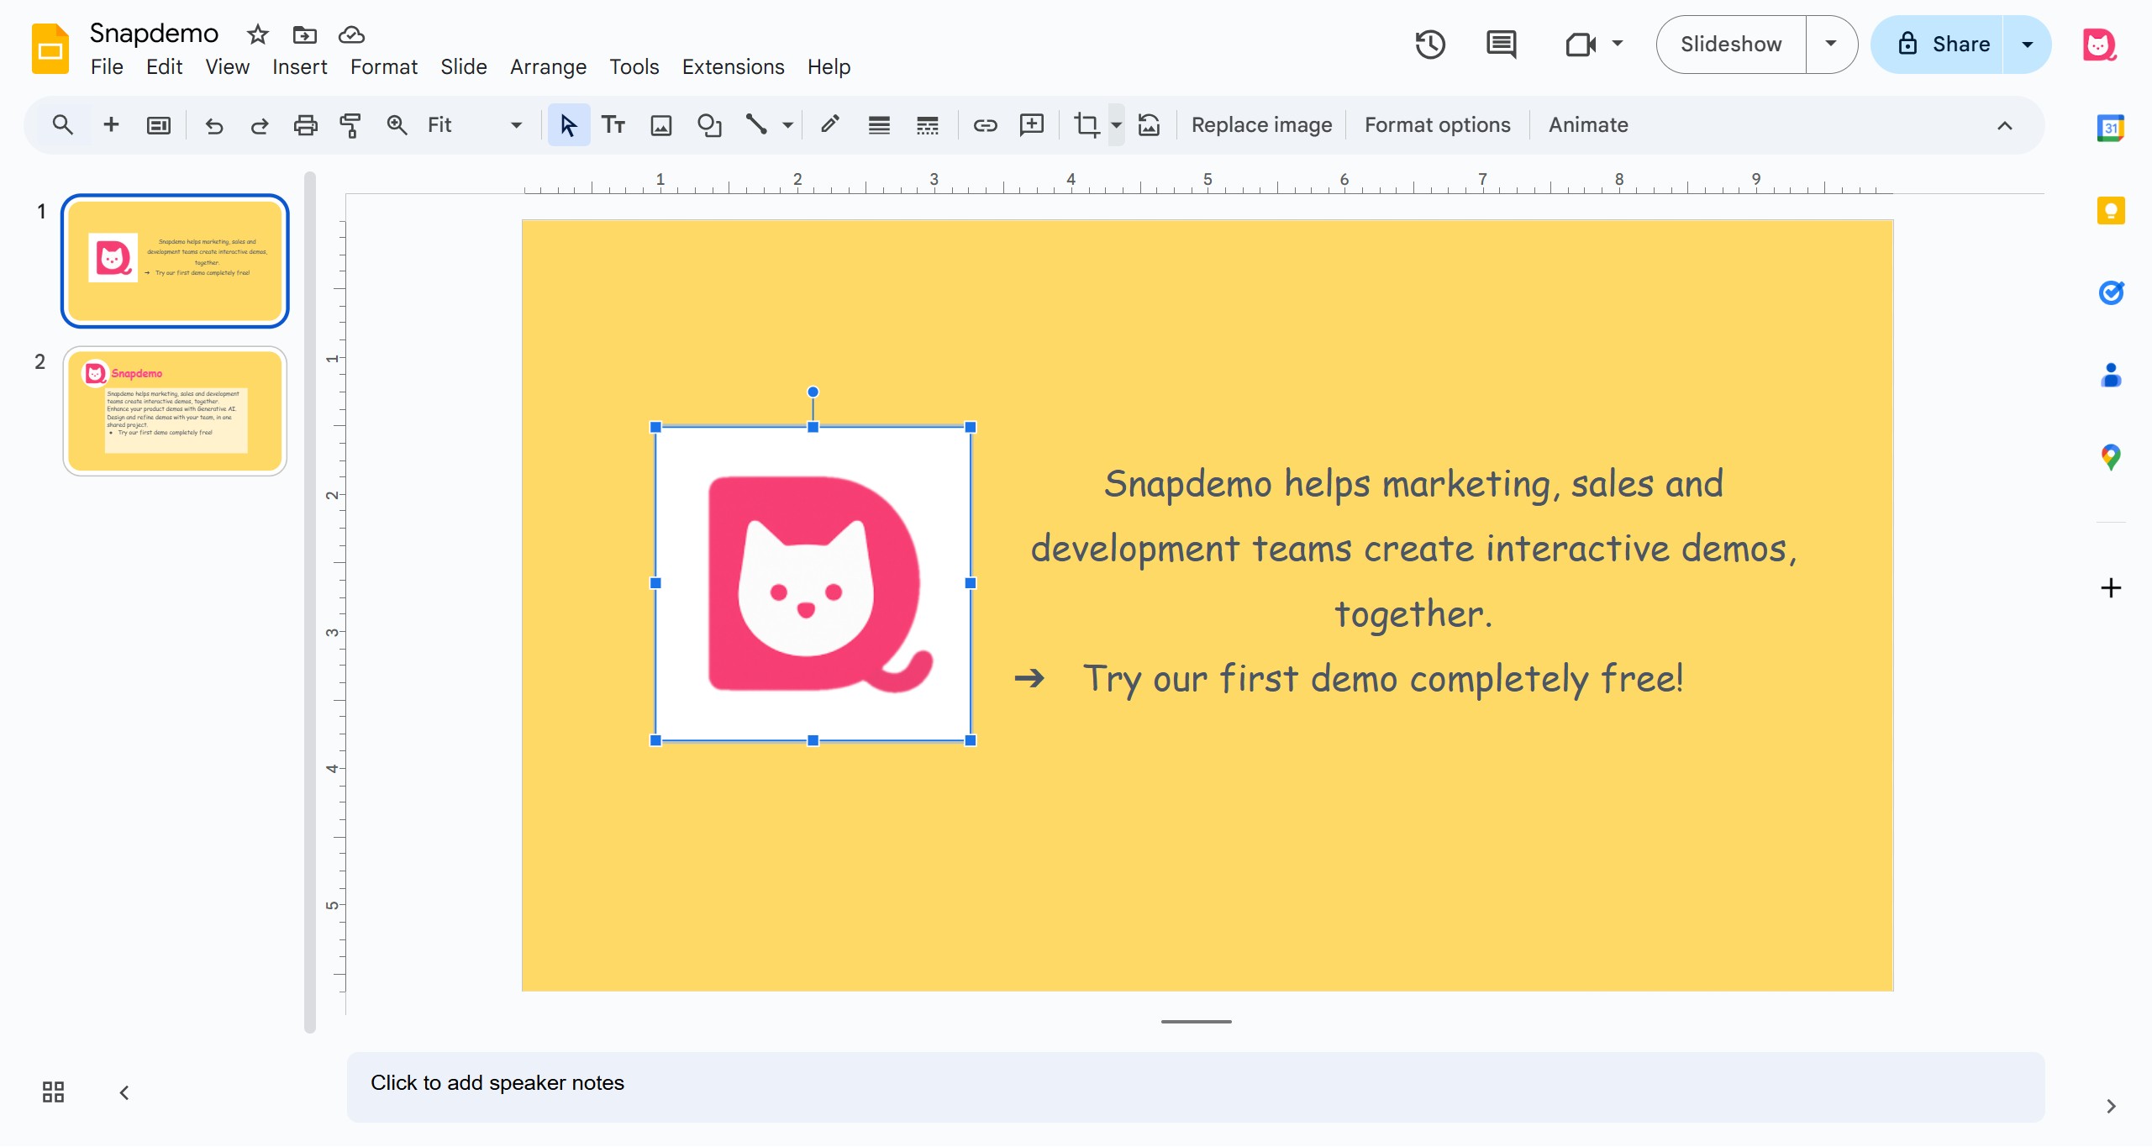This screenshot has width=2152, height=1147.
Task: Add a comment from toolbar
Action: [x=1031, y=125]
